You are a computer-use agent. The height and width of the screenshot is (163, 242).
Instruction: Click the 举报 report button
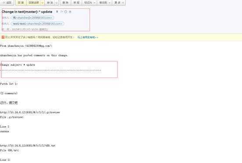pyautogui.click(x=76, y=3)
